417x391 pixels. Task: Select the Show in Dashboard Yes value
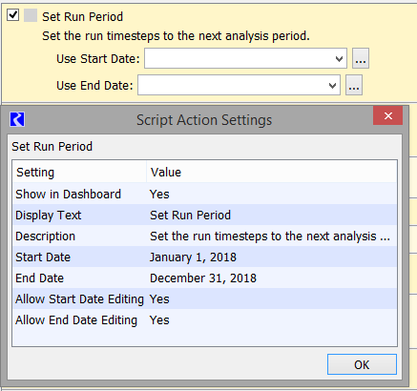159,194
